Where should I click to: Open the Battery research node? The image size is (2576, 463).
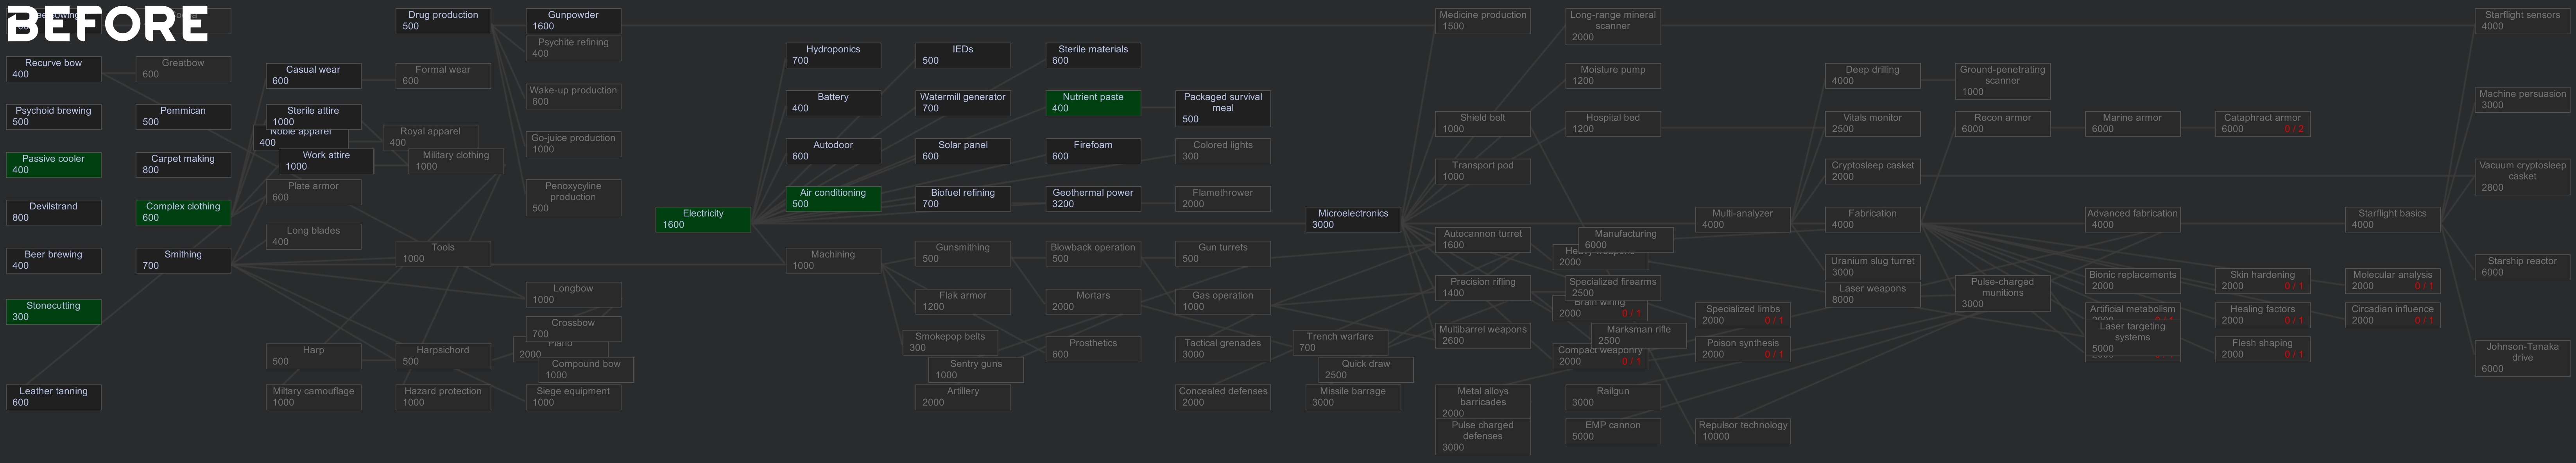[x=833, y=103]
